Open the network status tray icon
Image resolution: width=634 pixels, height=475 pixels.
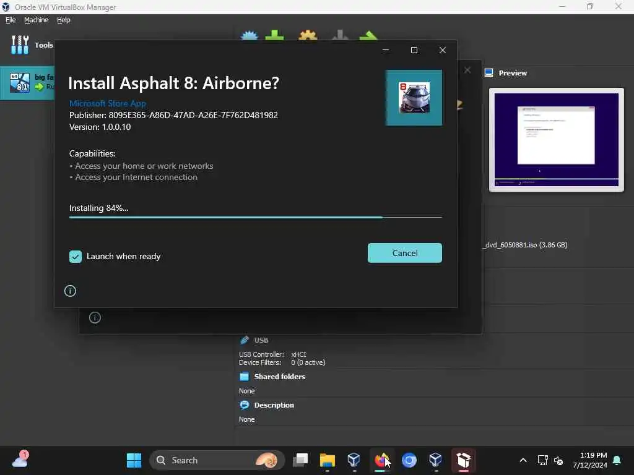(542, 460)
